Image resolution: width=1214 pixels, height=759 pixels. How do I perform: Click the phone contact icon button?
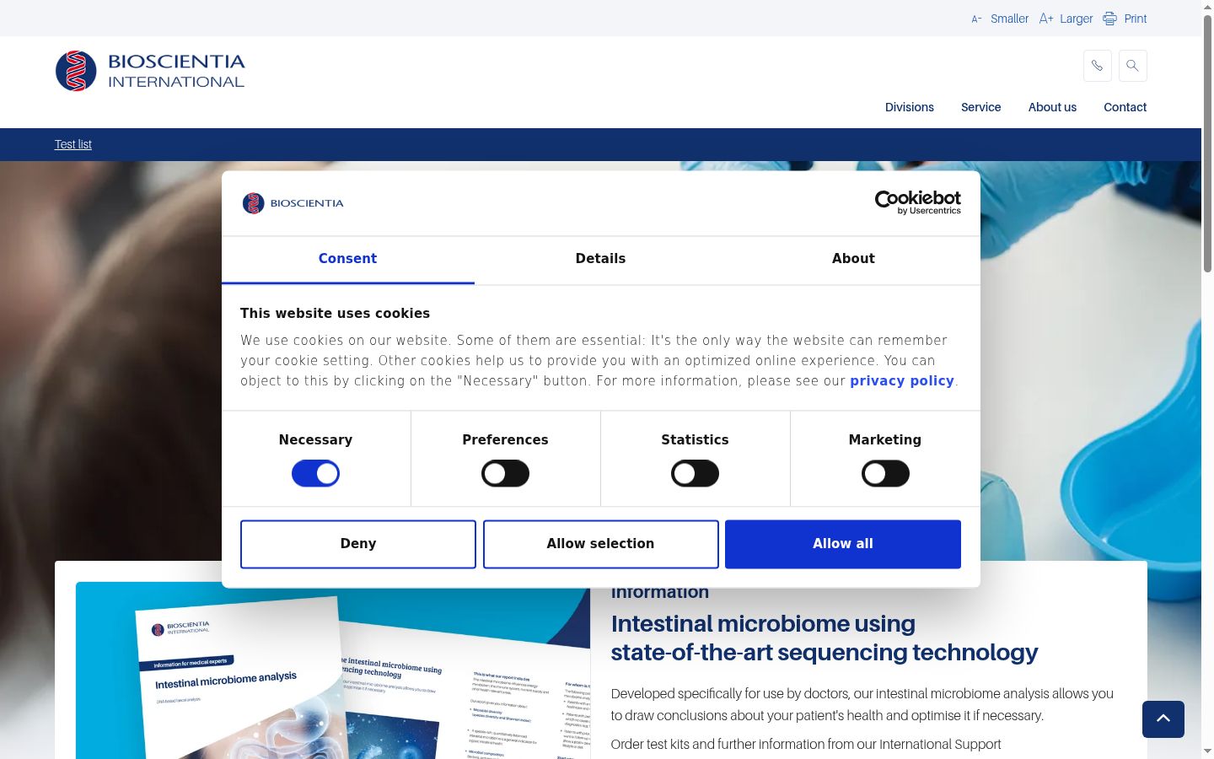click(1097, 66)
